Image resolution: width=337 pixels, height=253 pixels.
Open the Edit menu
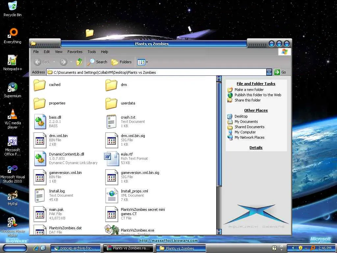click(x=47, y=52)
